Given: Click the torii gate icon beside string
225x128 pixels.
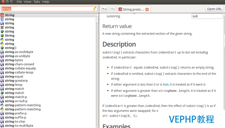Looking at the screenshot, I should pos(2,27).
